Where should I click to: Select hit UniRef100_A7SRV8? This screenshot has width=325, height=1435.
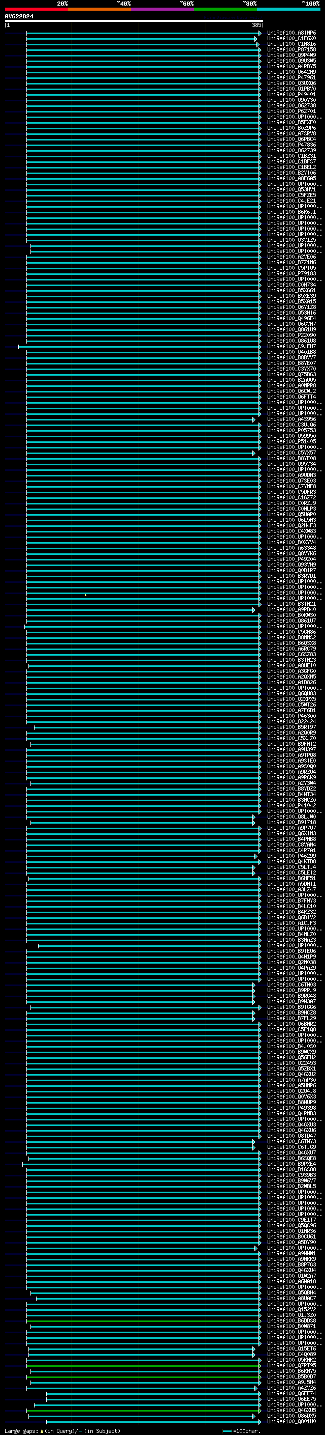(291, 134)
